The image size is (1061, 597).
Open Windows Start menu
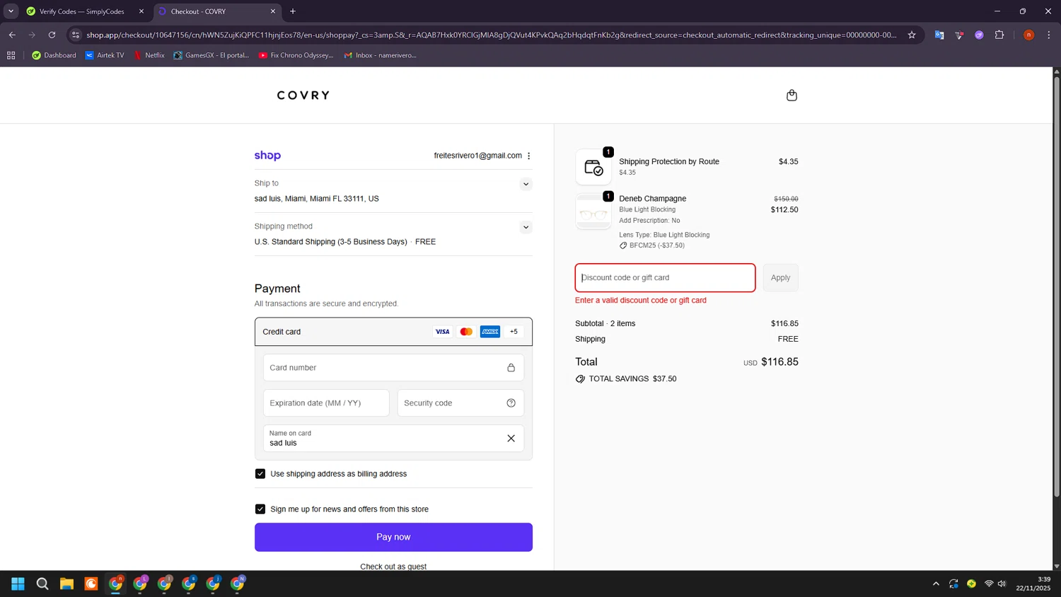click(x=18, y=584)
